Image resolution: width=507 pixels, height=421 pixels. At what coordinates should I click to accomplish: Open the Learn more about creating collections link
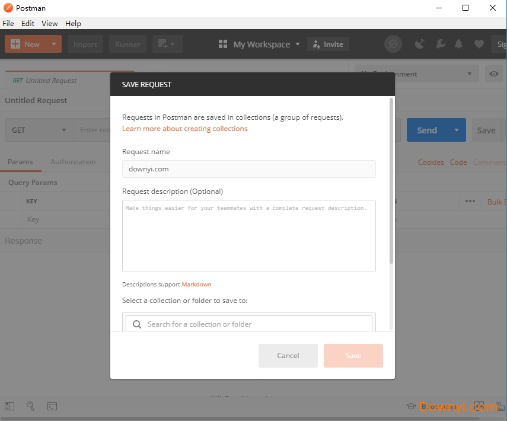tap(185, 129)
